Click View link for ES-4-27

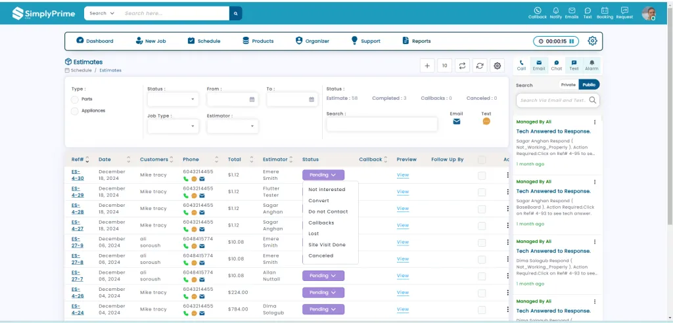pos(403,226)
